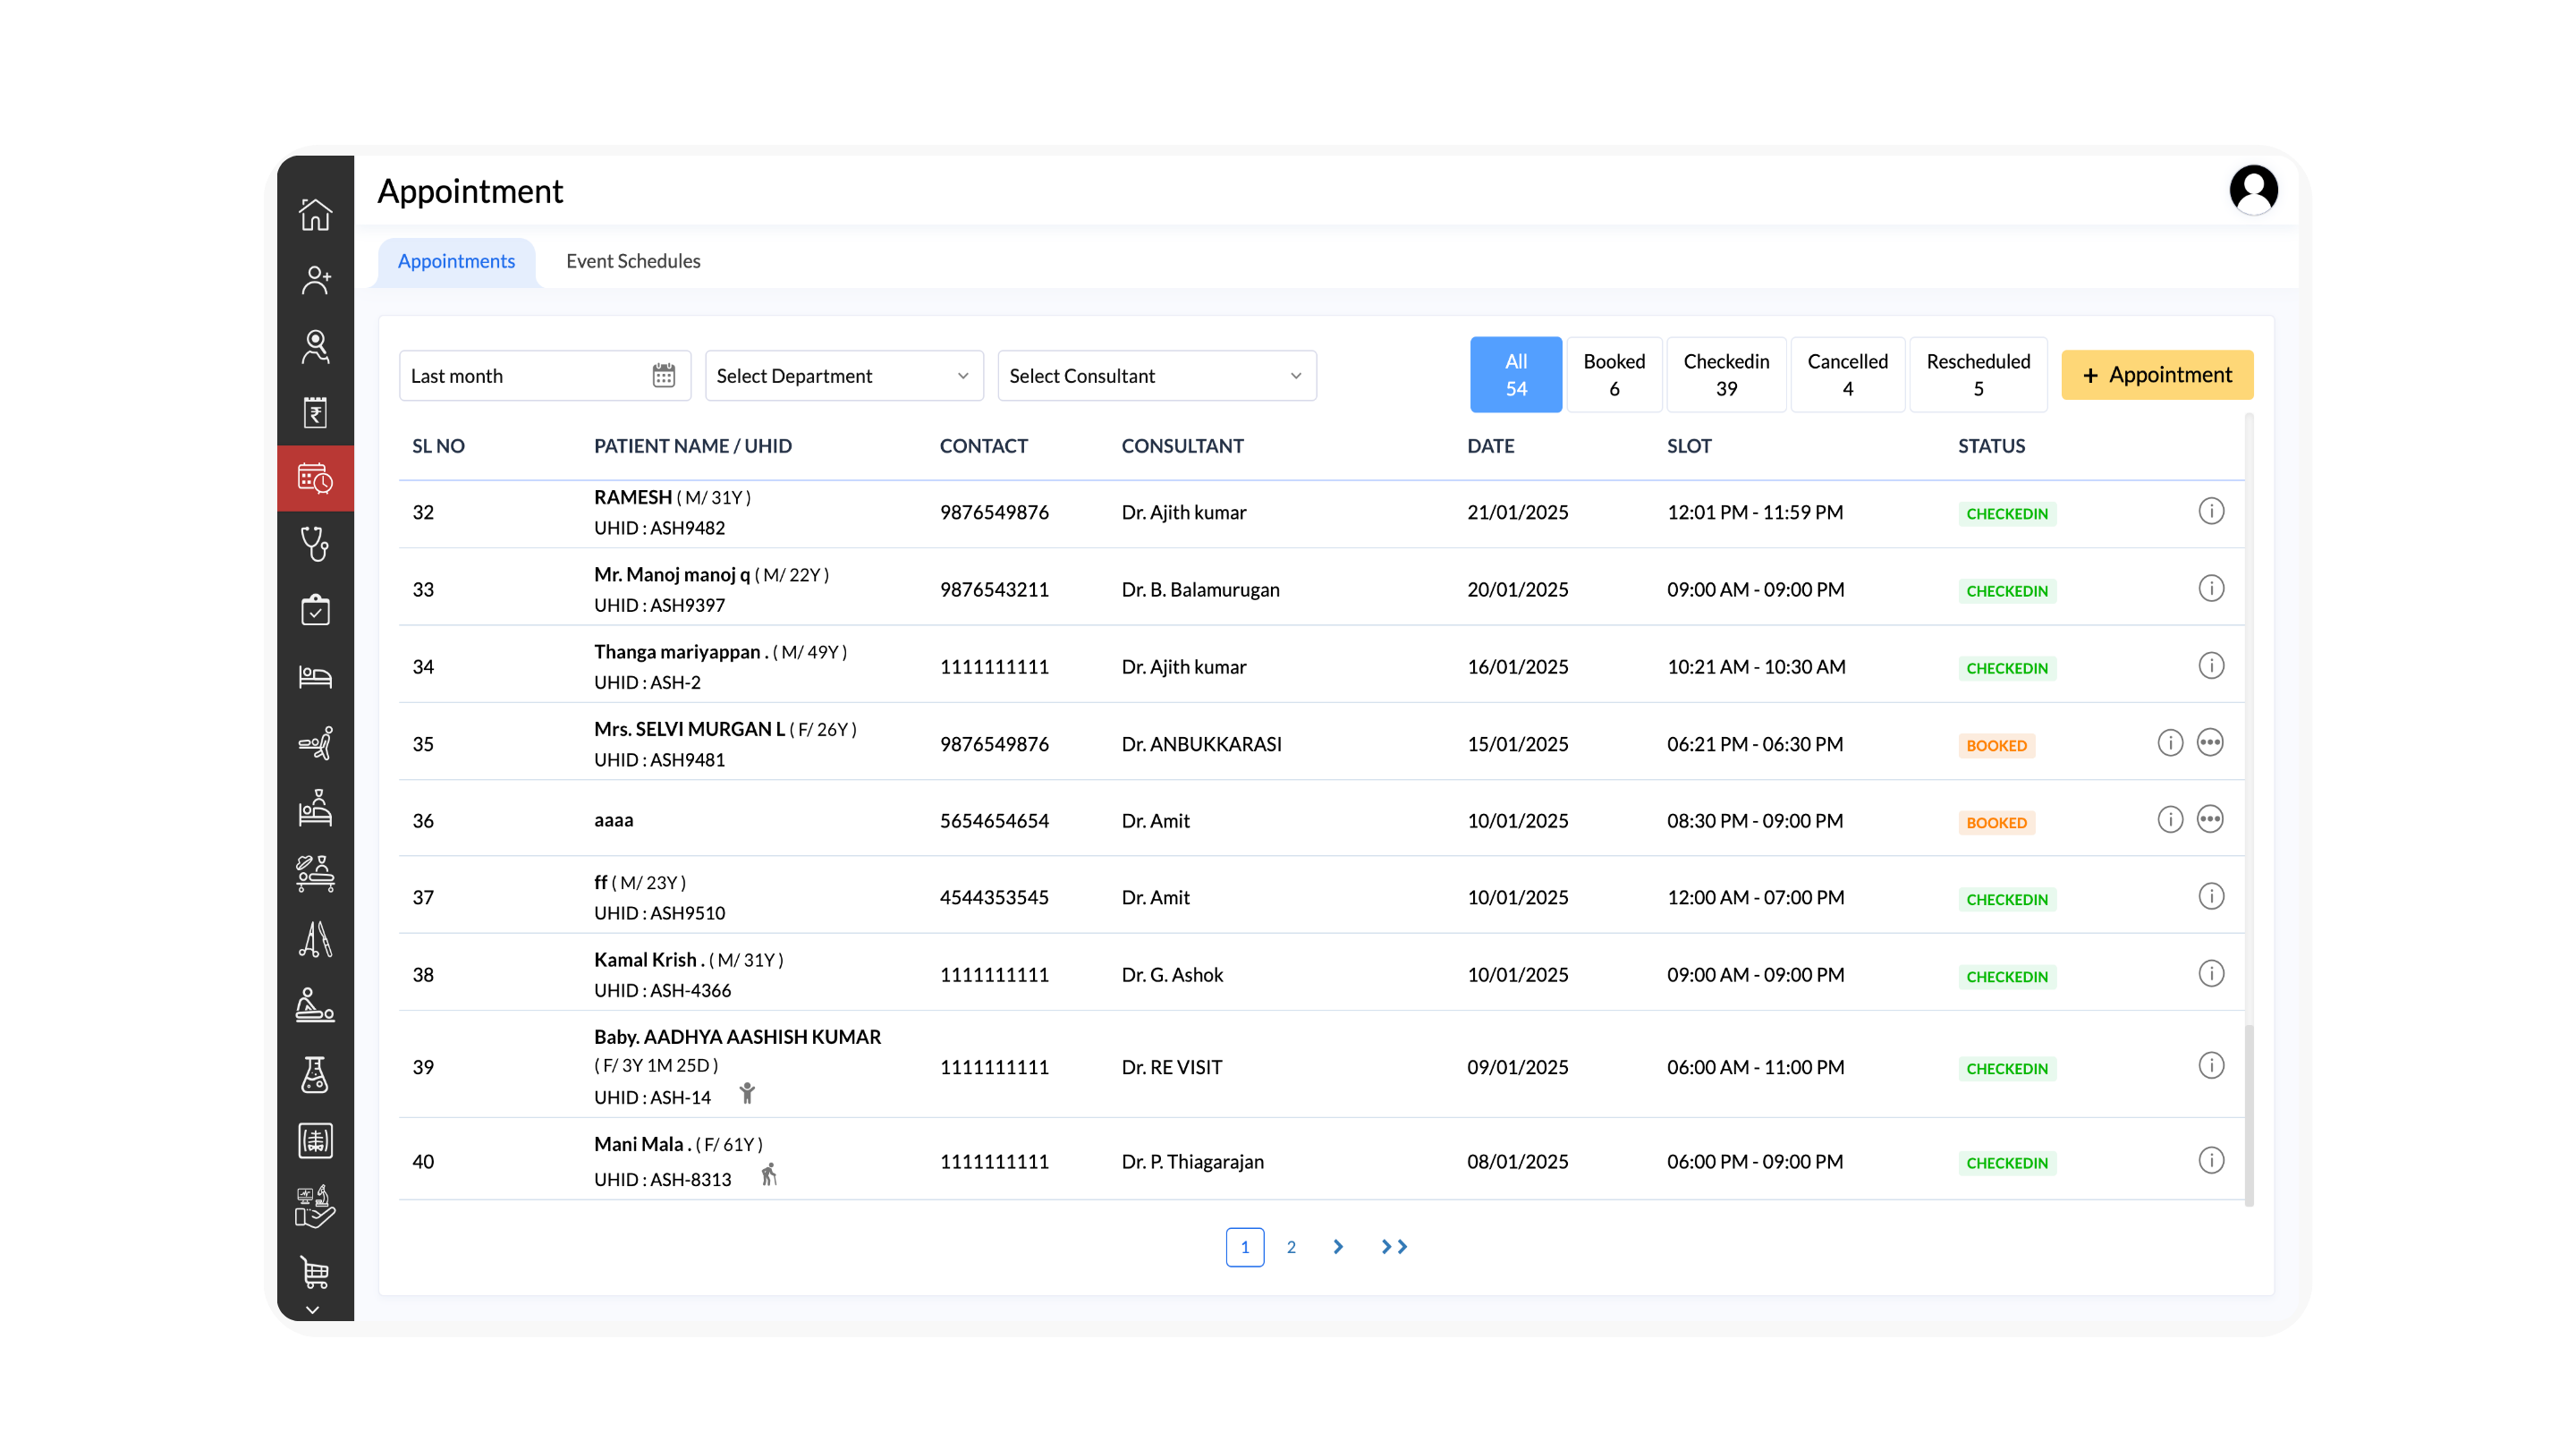Select the Appointments tab
The height and width of the screenshot is (1449, 2576).
456,261
